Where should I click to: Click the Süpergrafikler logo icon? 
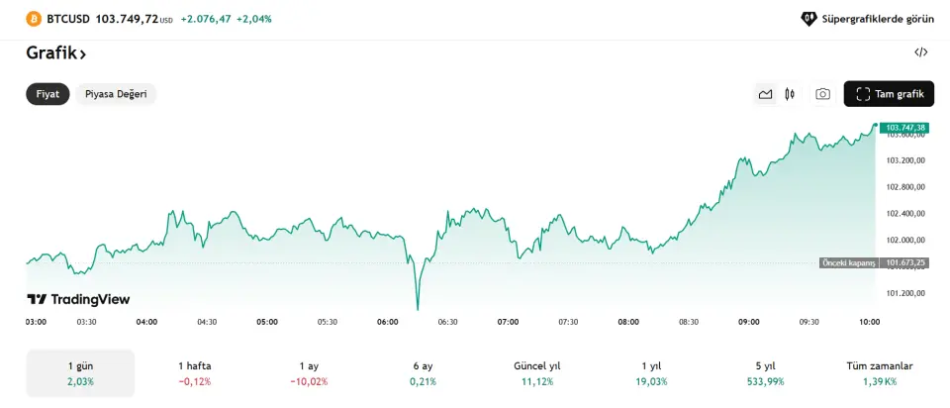(x=808, y=19)
